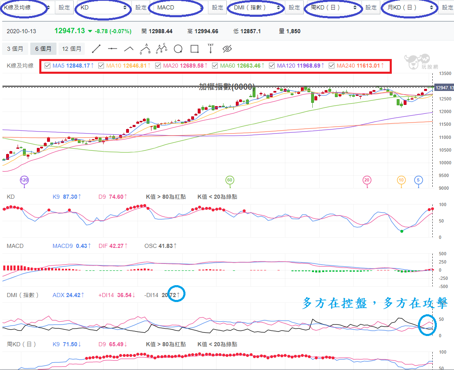454x370 pixels.
Task: Toggle the MA20 moving average checkbox
Action: click(x=158, y=66)
